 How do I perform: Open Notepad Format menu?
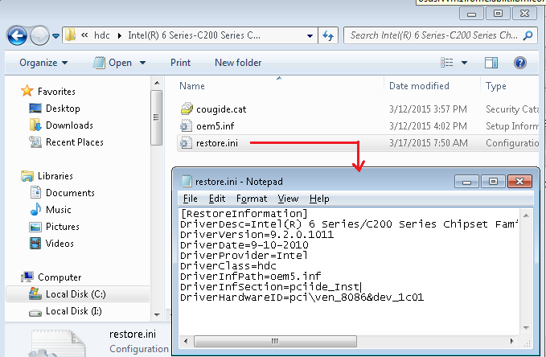pos(252,199)
